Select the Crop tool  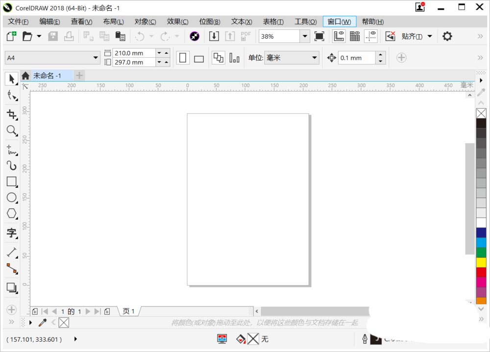[11, 114]
